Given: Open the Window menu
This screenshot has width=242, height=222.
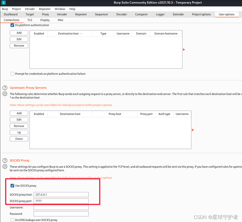Looking at the screenshot, I should [60, 9].
